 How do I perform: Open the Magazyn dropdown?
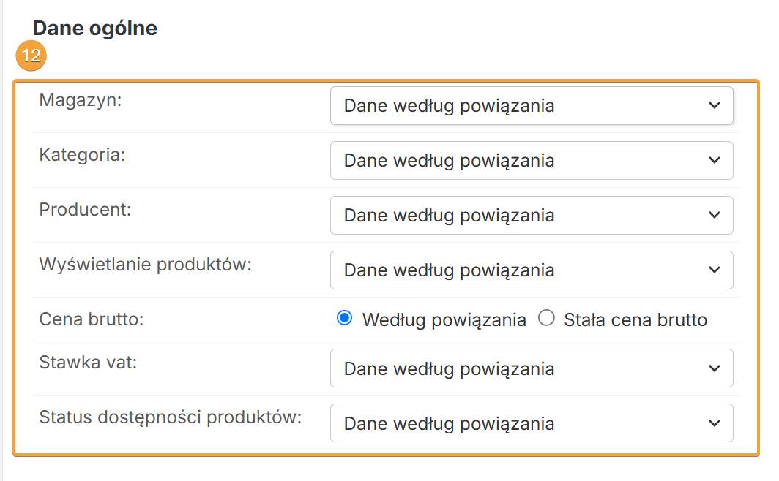point(531,106)
